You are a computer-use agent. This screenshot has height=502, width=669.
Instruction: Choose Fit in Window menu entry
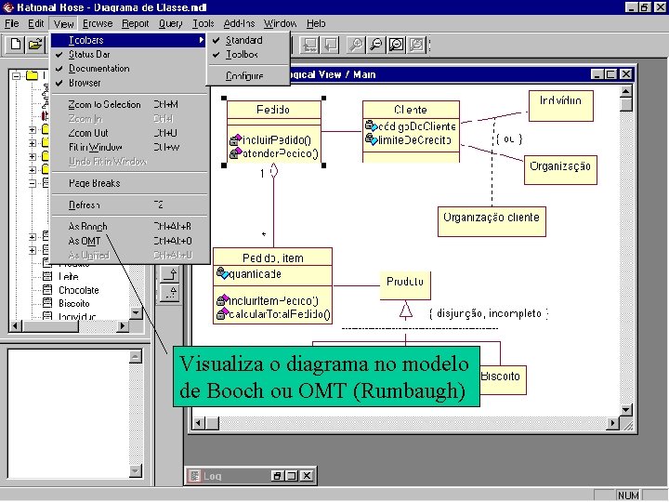point(128,147)
